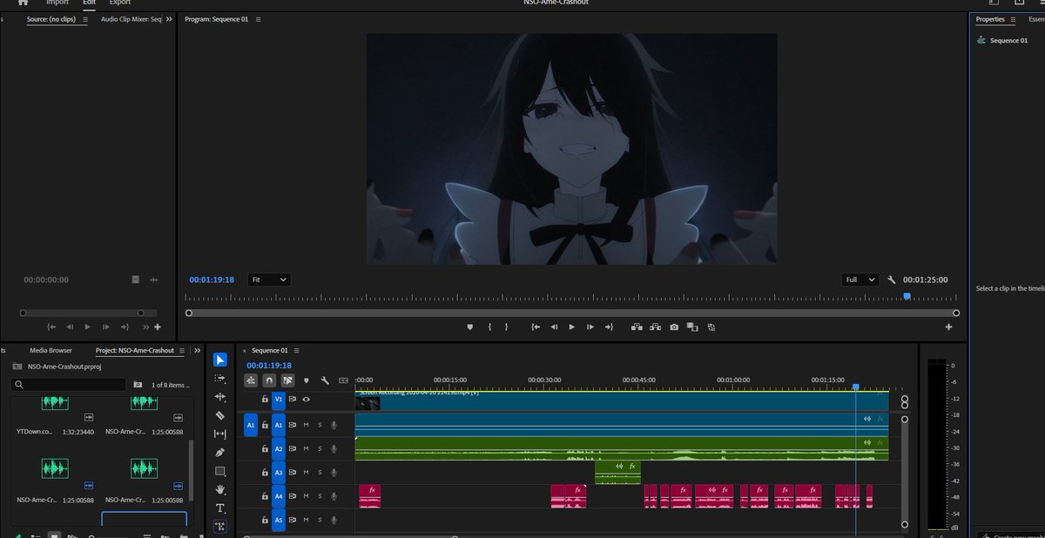Image resolution: width=1045 pixels, height=538 pixels.
Task: Toggle sync lock on track A5
Action: coord(293,521)
